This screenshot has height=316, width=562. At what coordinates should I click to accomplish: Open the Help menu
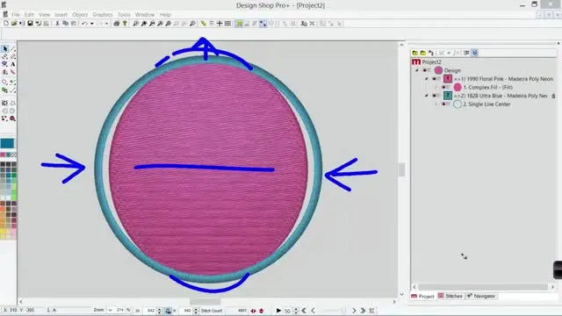pos(165,15)
